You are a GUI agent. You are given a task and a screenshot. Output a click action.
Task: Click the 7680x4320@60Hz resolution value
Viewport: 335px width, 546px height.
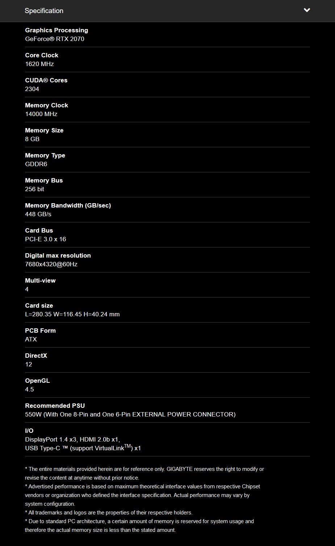point(51,264)
